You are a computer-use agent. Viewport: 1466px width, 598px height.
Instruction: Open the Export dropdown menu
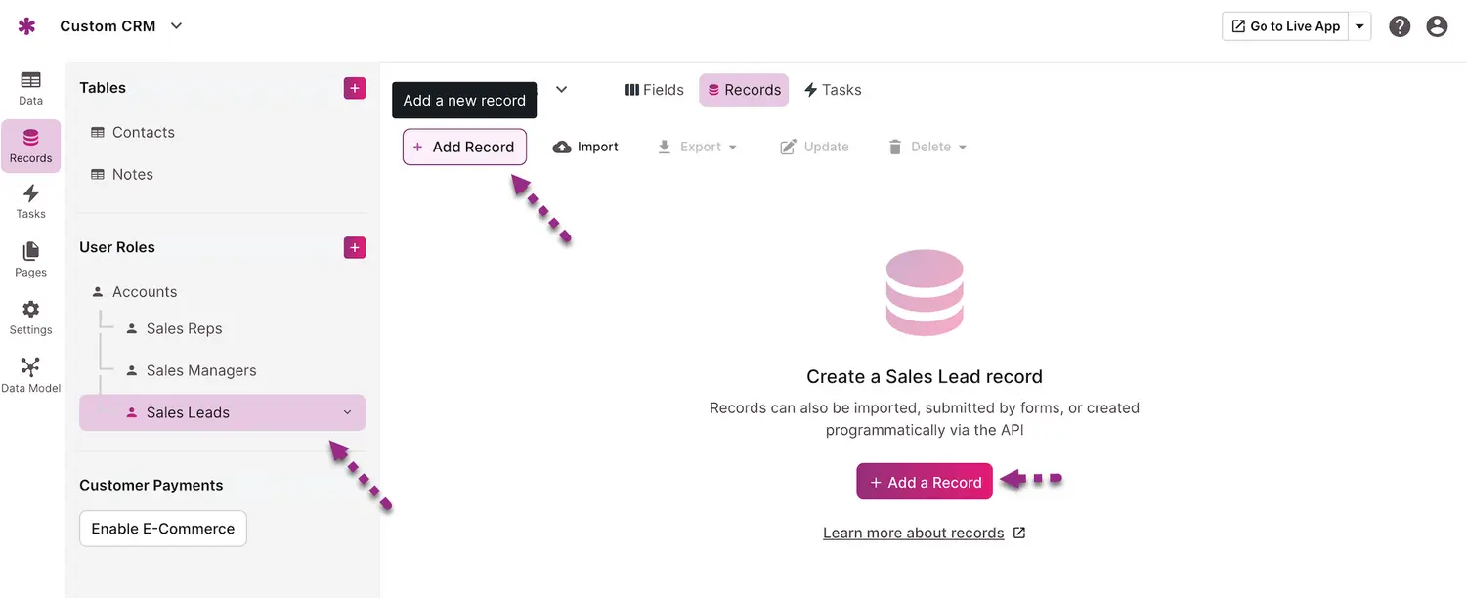click(698, 147)
